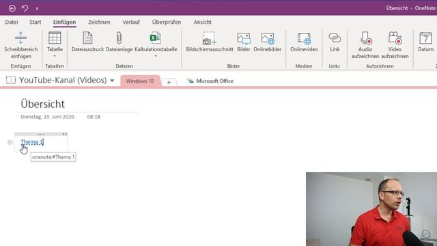Open the Datei menu
Screen dimensions: 437x246
tap(12, 22)
